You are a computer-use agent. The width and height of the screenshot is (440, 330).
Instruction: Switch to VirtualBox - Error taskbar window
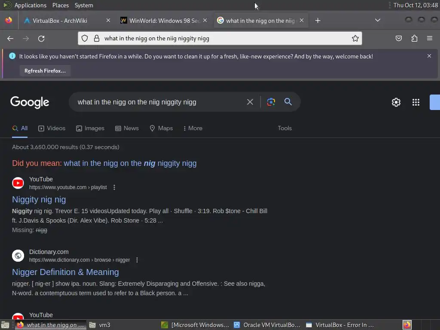(340, 325)
